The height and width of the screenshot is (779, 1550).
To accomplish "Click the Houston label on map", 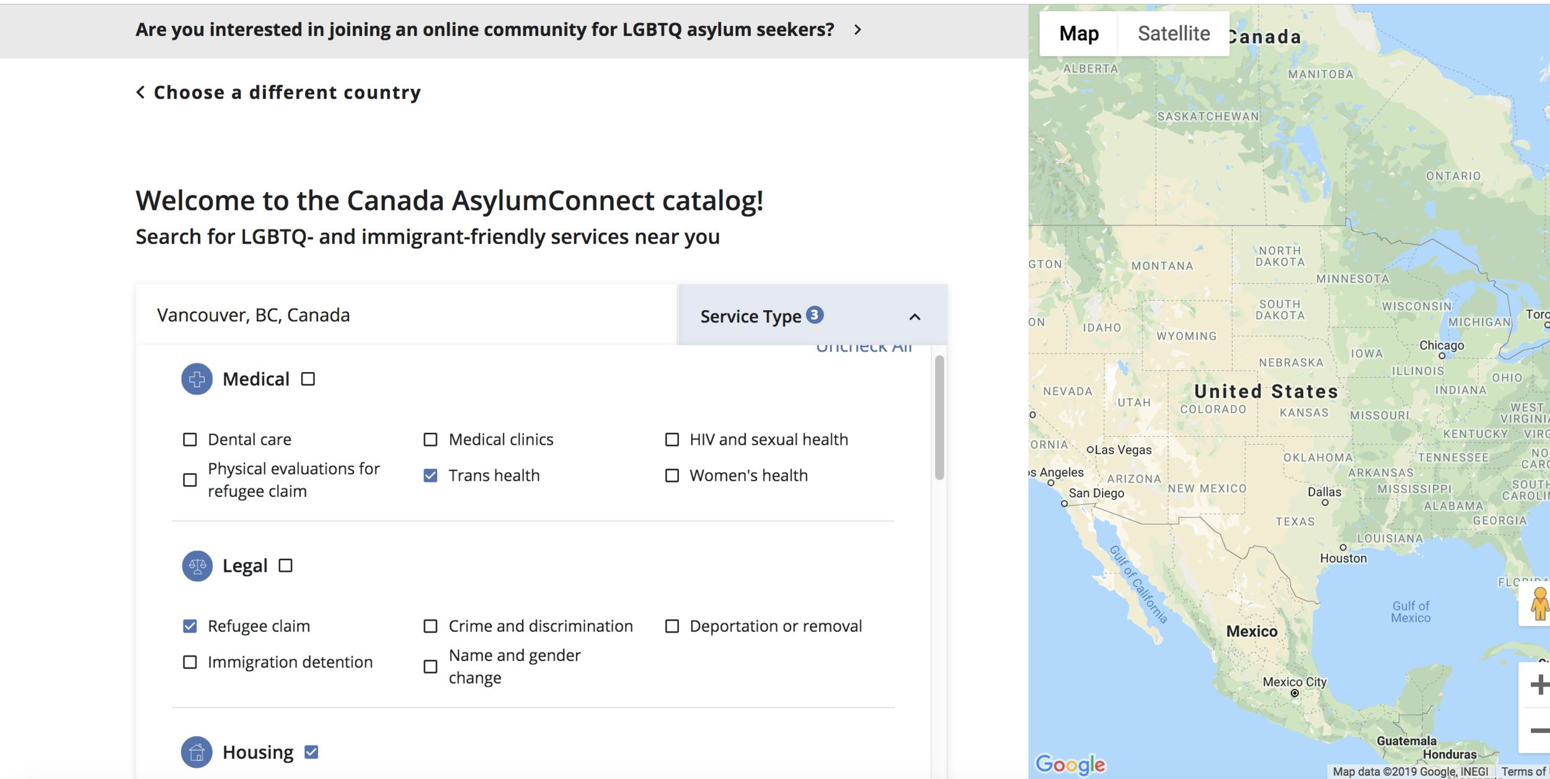I will tap(1343, 558).
